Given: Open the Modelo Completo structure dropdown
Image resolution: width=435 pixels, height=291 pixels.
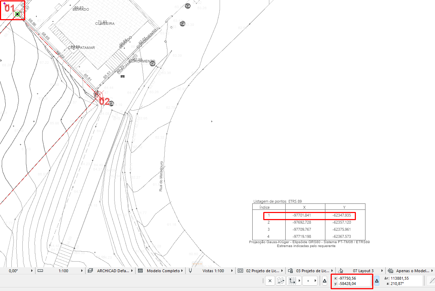Looking at the screenshot, I should click(182, 270).
